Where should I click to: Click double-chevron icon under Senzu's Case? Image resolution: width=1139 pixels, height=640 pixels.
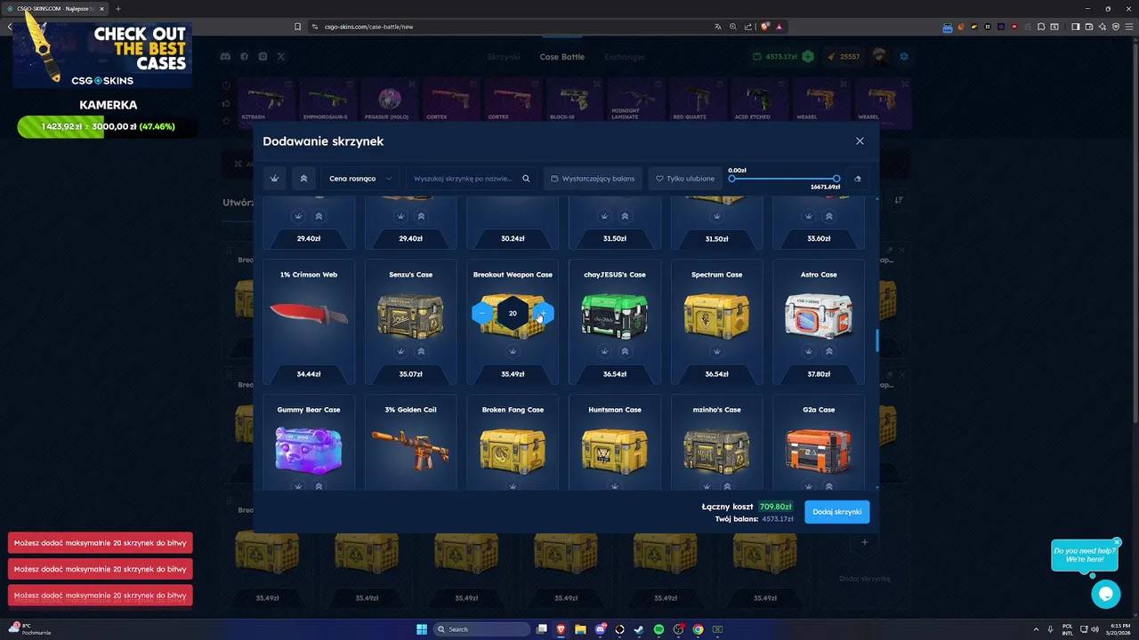421,351
